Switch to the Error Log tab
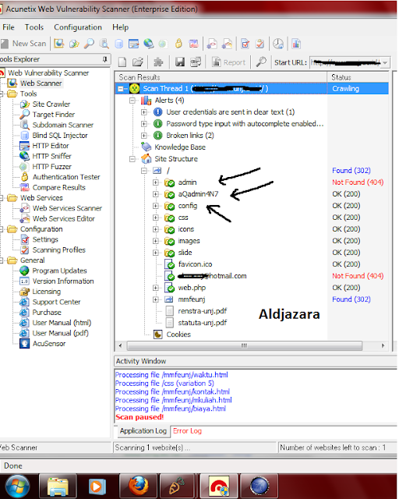Image resolution: width=399 pixels, height=499 pixels. pos(187,431)
